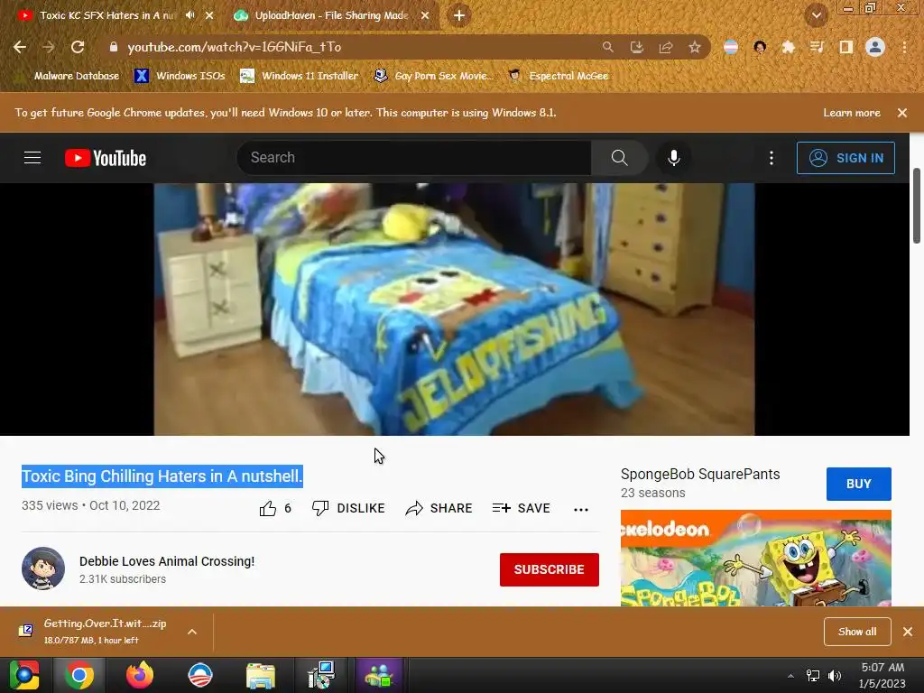924x693 pixels.
Task: Dismiss the Chrome update infobar
Action: tap(902, 113)
